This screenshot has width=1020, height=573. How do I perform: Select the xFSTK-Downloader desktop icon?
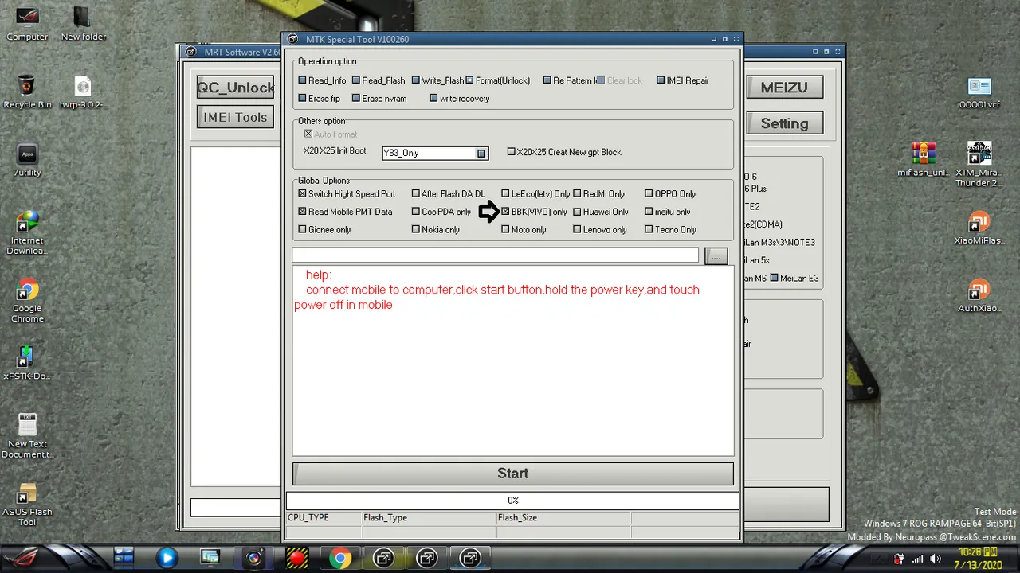pos(27,362)
